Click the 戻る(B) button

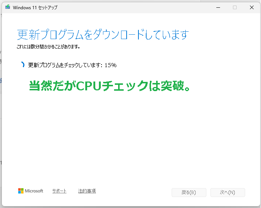pyautogui.click(x=189, y=193)
